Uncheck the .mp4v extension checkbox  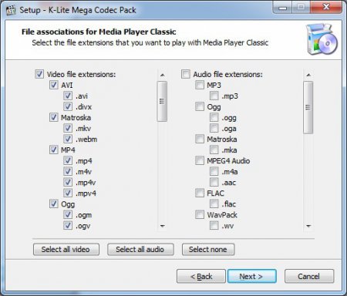tap(68, 182)
